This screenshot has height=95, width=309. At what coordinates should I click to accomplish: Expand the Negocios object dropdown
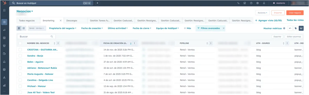25,11
